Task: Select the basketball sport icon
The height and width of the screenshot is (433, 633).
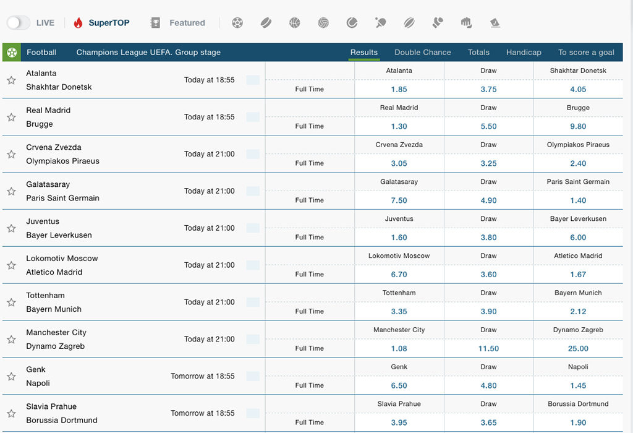Action: (x=295, y=23)
